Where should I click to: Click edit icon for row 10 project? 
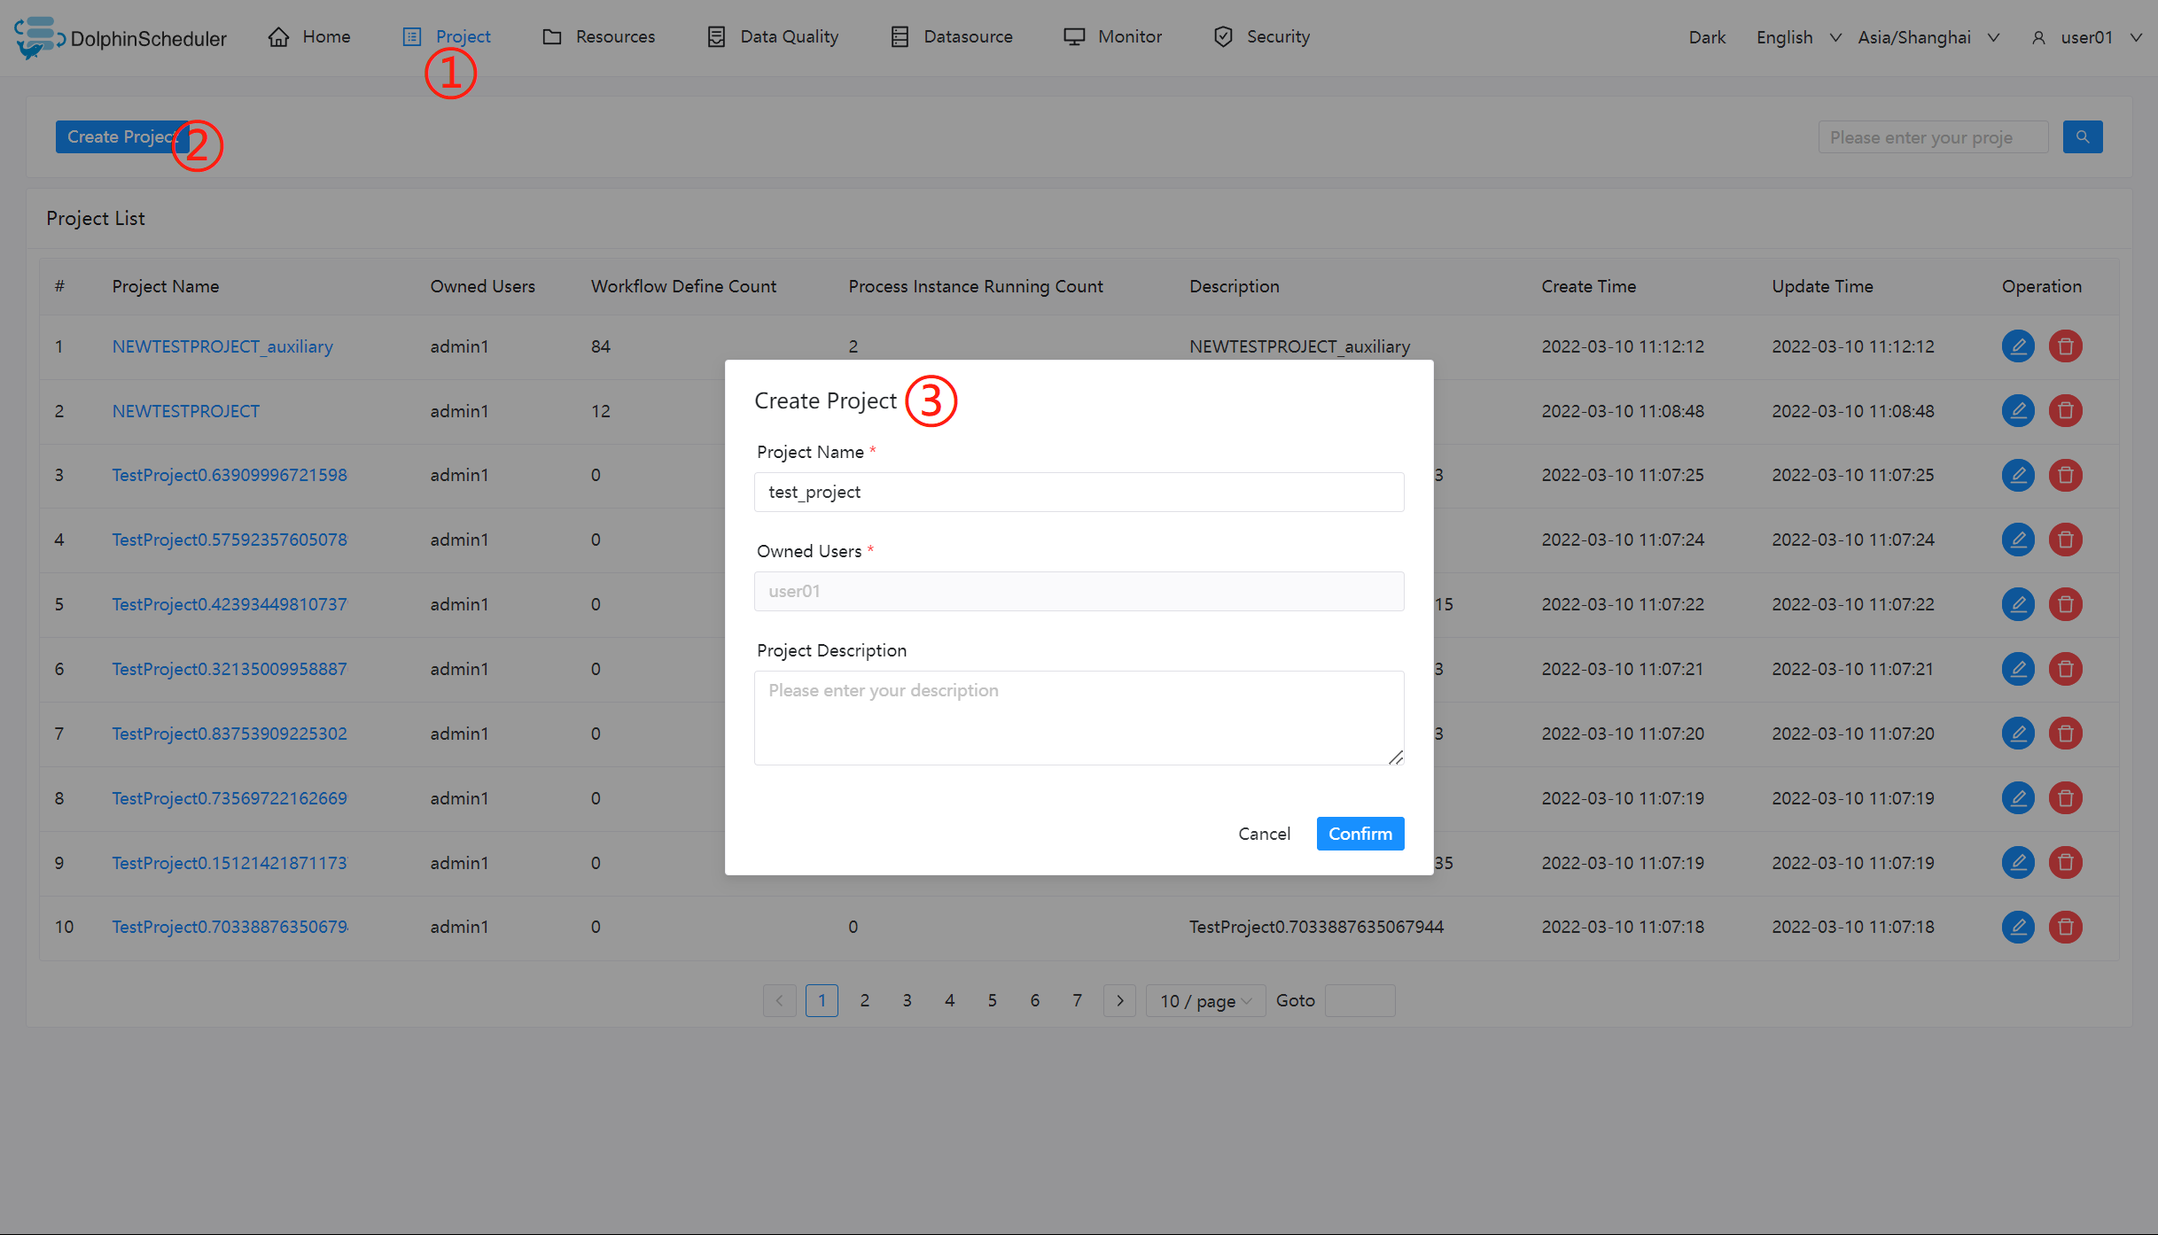pyautogui.click(x=2018, y=927)
